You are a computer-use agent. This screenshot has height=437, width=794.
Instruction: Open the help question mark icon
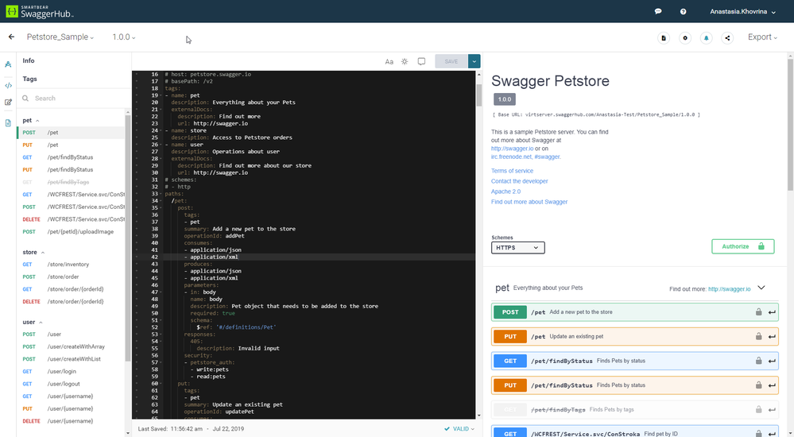[683, 12]
